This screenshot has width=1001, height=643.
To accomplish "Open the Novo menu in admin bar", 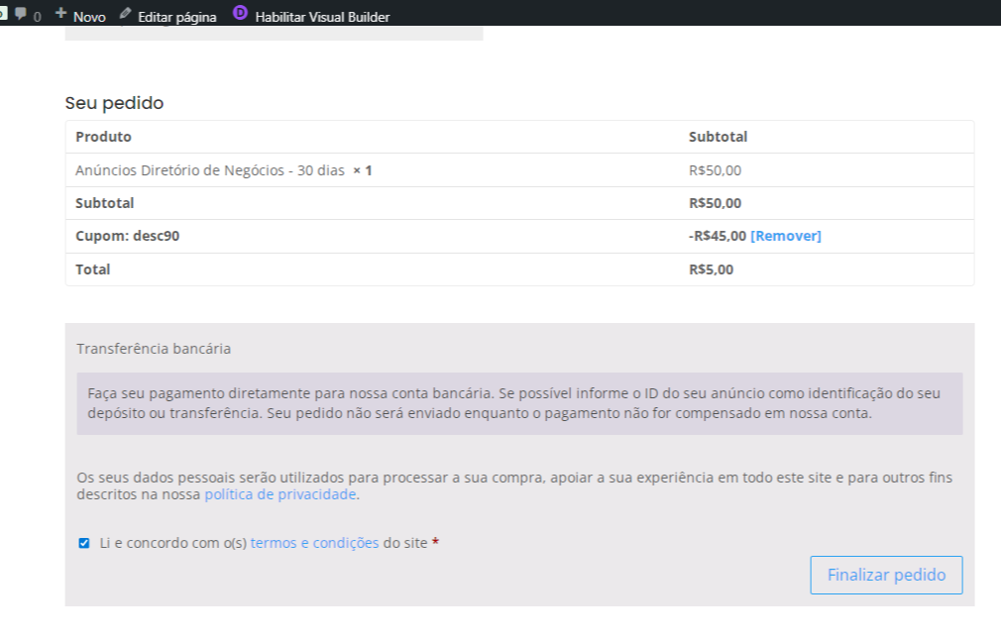I will [x=89, y=17].
